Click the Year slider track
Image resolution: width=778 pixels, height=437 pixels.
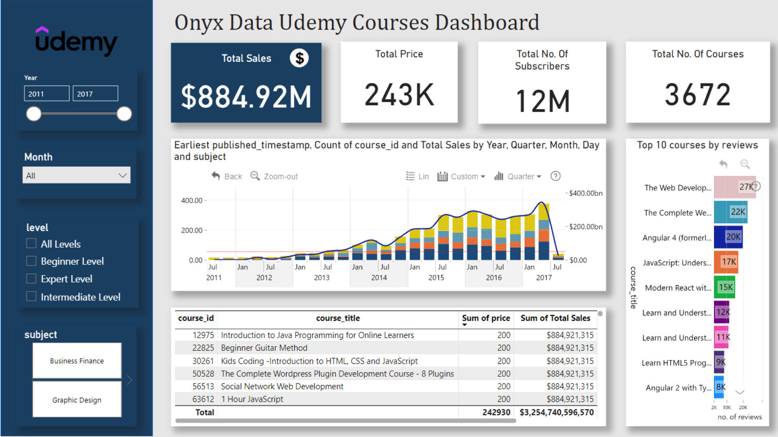[79, 114]
